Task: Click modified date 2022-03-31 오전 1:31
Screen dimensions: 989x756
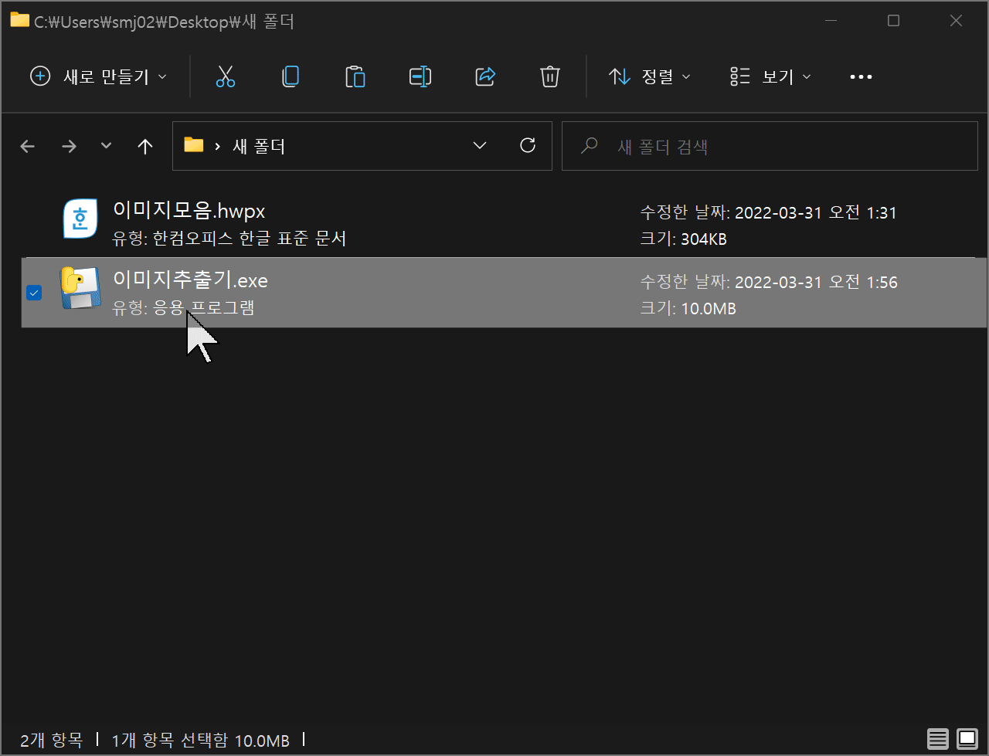Action: pyautogui.click(x=816, y=213)
